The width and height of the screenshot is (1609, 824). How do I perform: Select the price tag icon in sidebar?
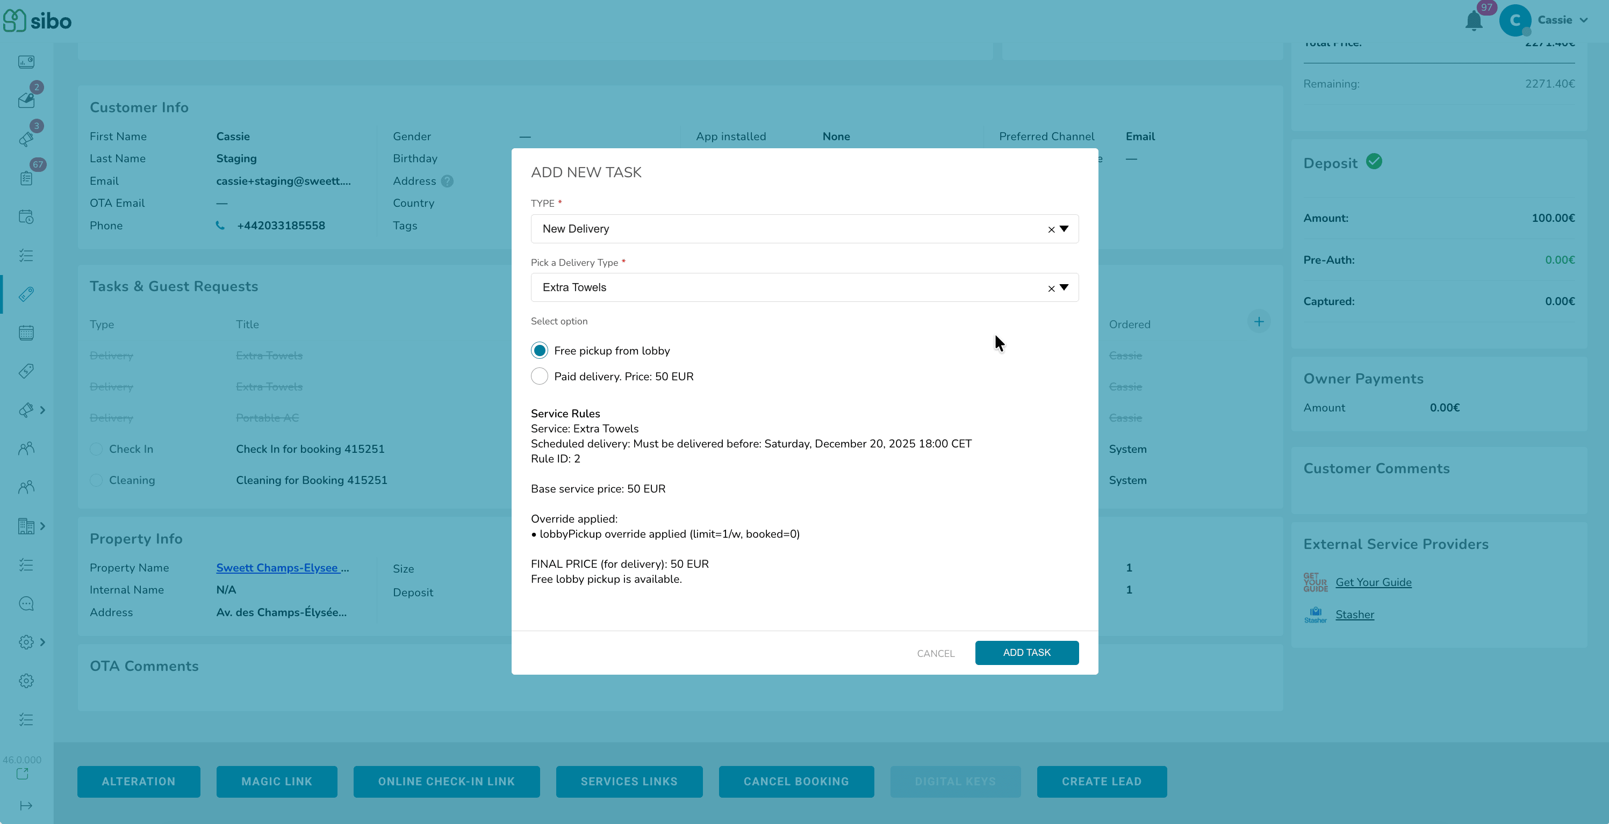[x=26, y=371]
